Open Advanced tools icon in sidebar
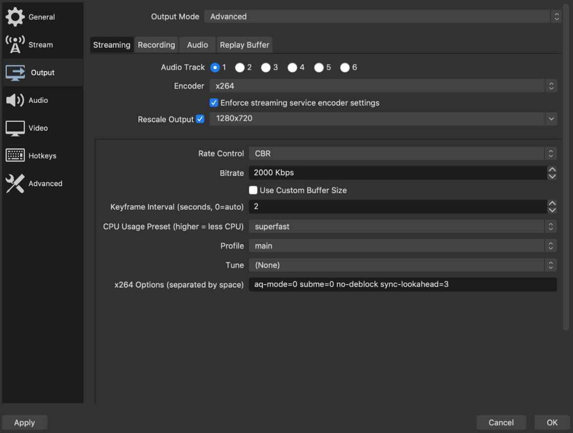 coord(15,183)
